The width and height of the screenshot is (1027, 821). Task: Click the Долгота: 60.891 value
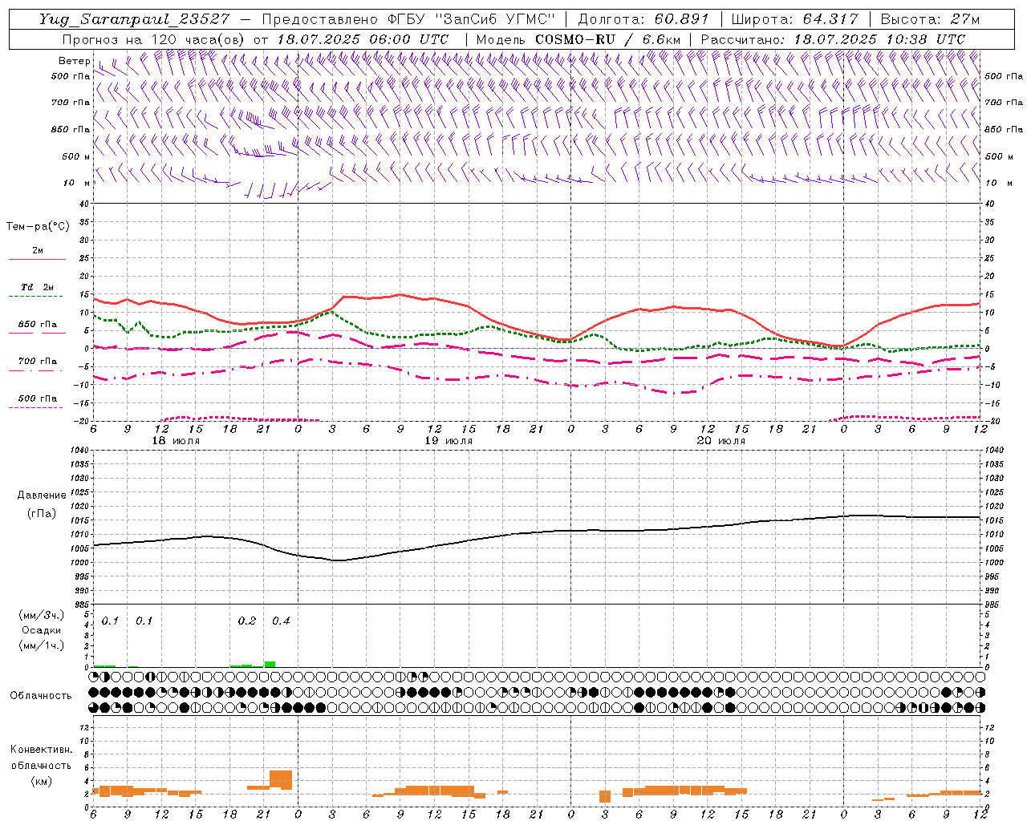[643, 19]
